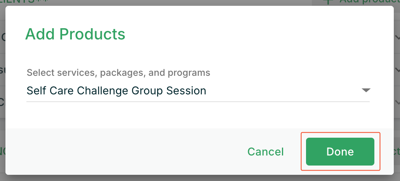Click the underline of the services field

194,102
